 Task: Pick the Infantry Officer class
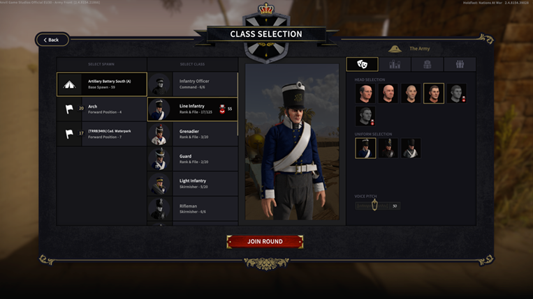[x=193, y=84]
